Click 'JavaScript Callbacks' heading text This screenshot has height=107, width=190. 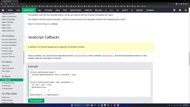click(44, 37)
